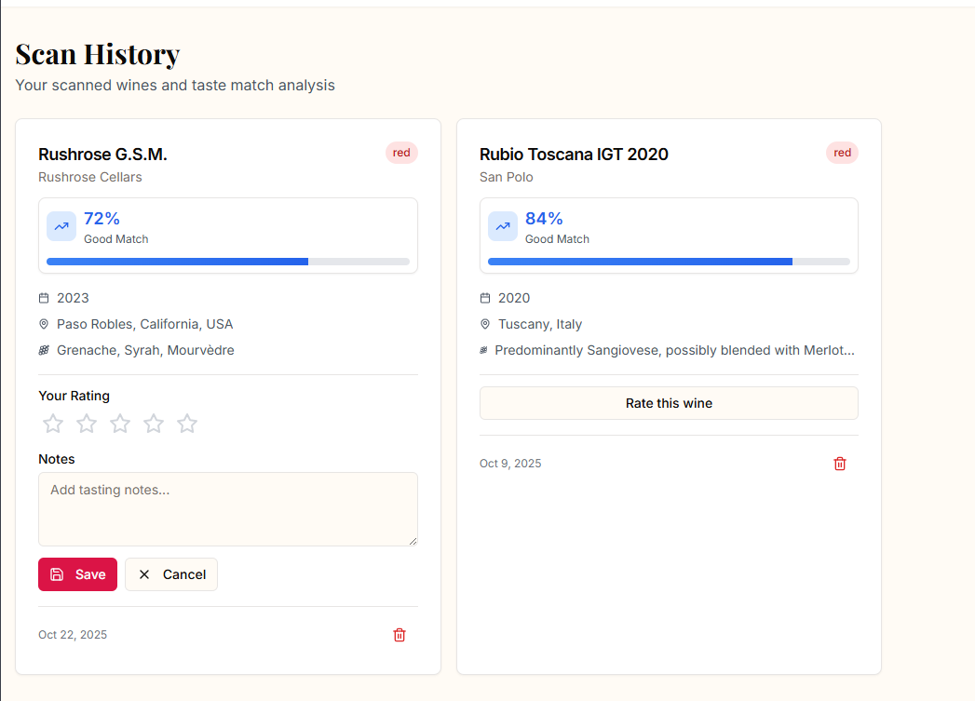Click the 72% match score
This screenshot has height=701, width=975.
point(102,219)
